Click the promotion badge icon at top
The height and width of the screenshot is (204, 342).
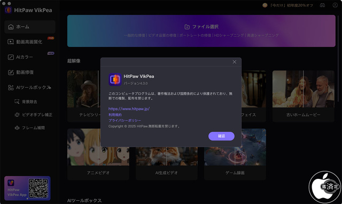point(265,5)
